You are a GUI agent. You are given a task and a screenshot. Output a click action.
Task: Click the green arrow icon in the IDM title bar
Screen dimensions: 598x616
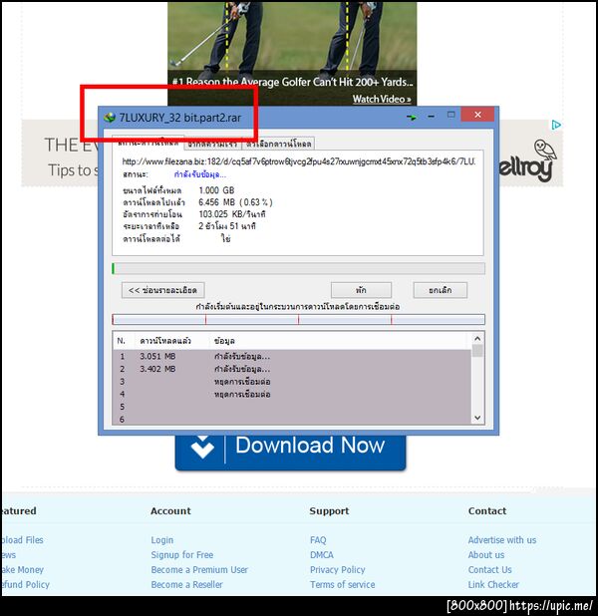(x=412, y=117)
